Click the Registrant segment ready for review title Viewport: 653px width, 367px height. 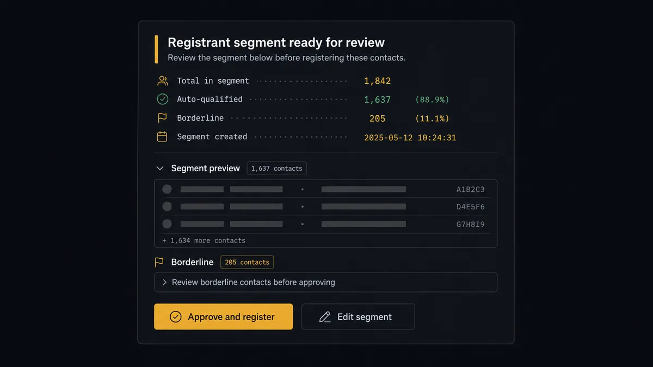[276, 42]
